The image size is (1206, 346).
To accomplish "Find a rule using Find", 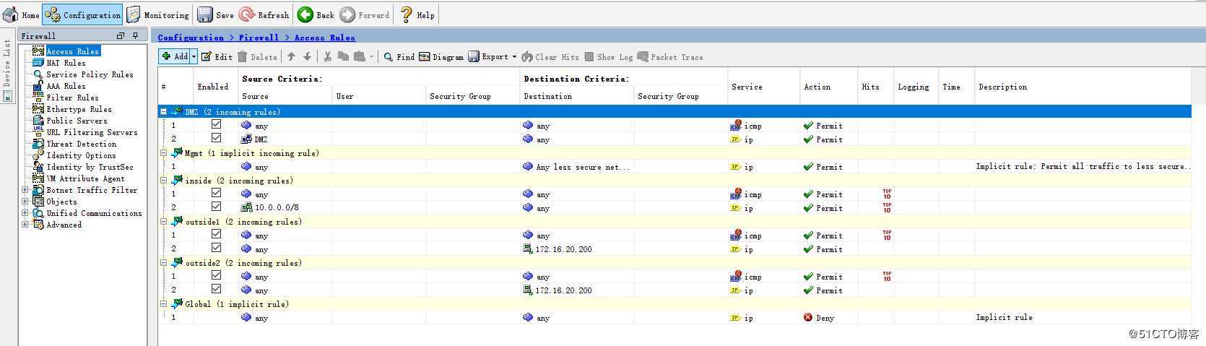I will click(399, 56).
